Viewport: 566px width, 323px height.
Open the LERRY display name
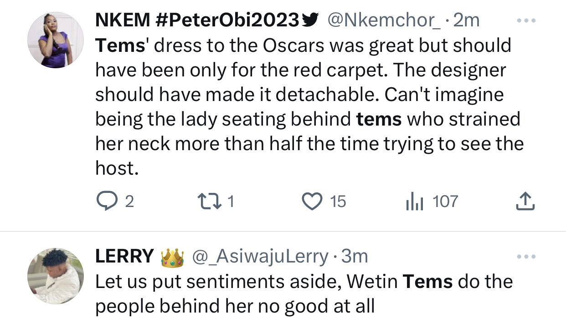124,257
